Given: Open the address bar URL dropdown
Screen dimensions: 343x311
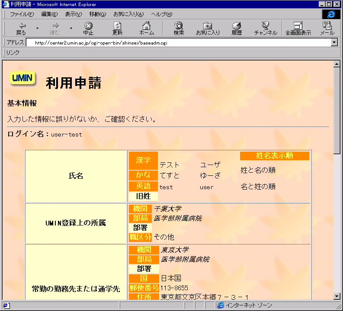Looking at the screenshot, I should (334, 42).
